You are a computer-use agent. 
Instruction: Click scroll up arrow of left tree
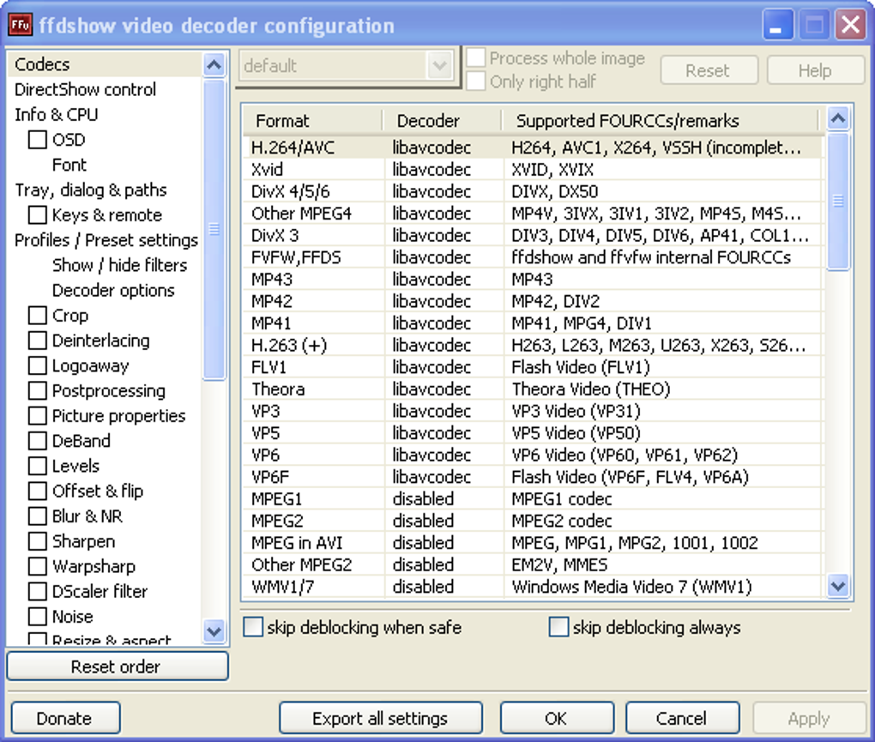[214, 65]
